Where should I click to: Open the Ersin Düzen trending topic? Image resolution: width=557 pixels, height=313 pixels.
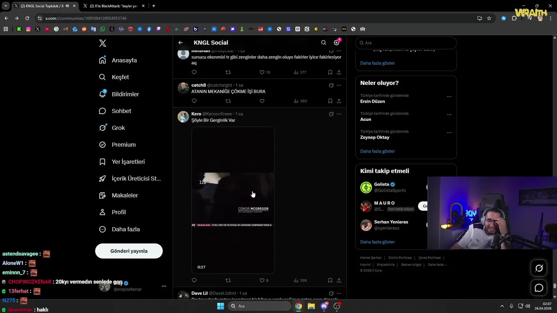[x=372, y=101]
